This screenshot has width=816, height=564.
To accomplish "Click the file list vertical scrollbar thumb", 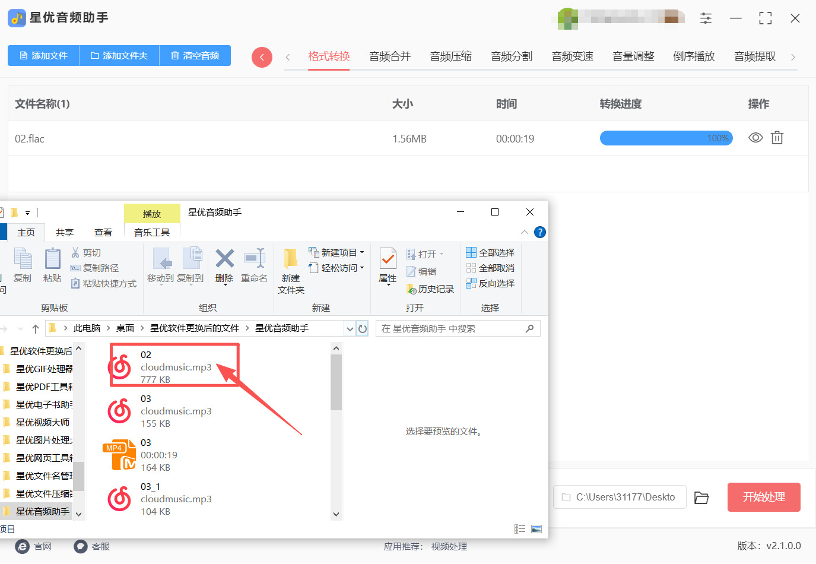I will [x=336, y=382].
